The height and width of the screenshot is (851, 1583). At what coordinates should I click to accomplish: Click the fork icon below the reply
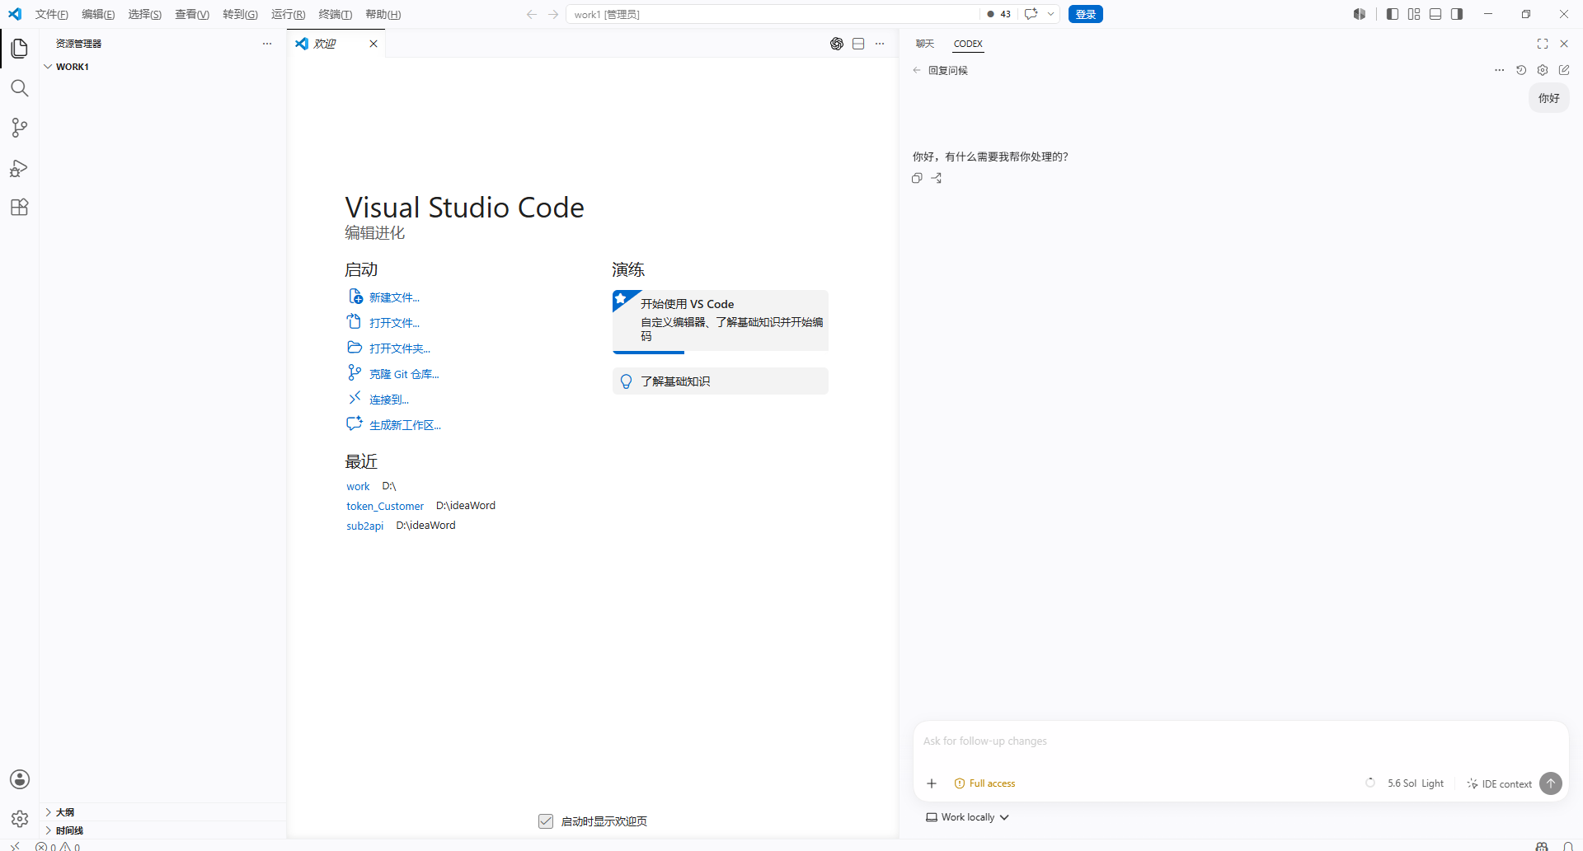[x=937, y=178]
